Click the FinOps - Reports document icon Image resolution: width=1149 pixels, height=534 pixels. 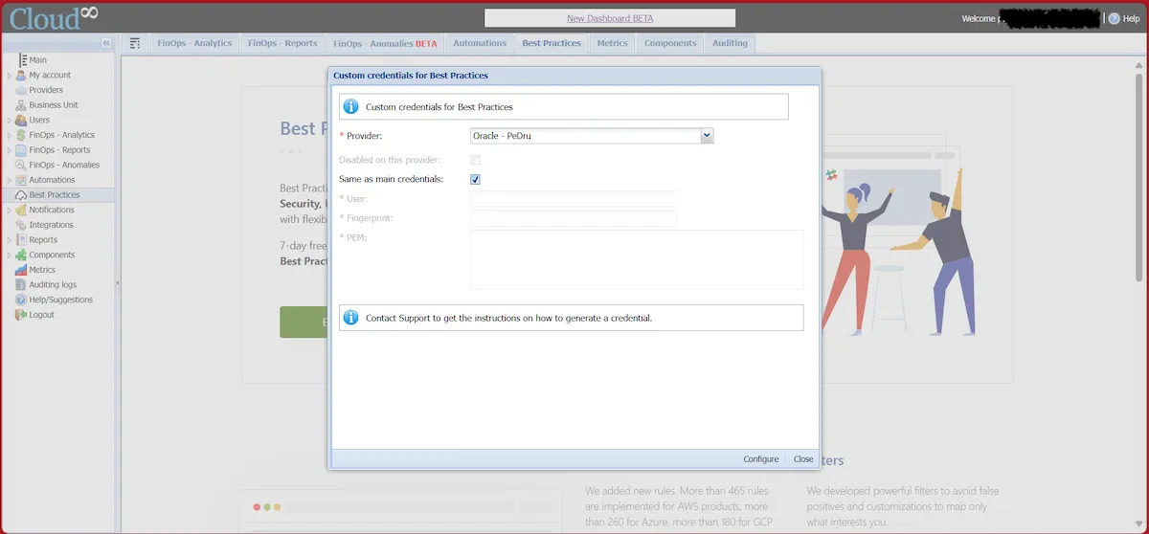point(21,150)
